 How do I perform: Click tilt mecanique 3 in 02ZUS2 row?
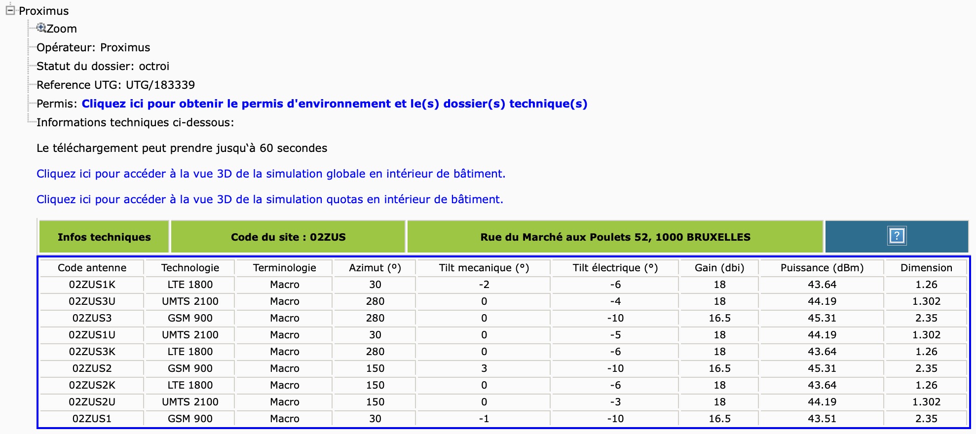(x=484, y=368)
